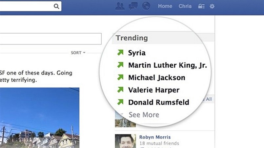The height and width of the screenshot is (148, 264).
Task: Open the settings gear icon
Action: tap(212, 6)
